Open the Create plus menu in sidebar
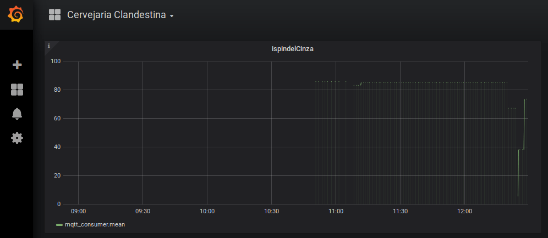 17,65
